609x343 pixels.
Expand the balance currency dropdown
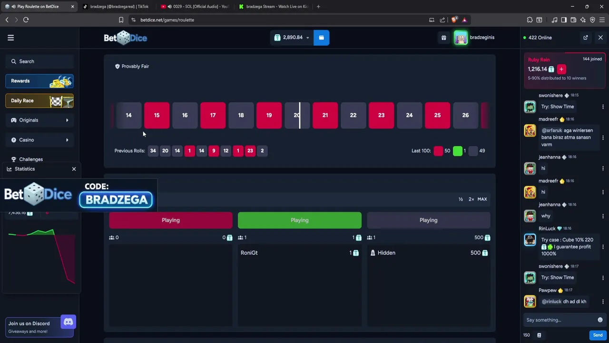pyautogui.click(x=307, y=38)
